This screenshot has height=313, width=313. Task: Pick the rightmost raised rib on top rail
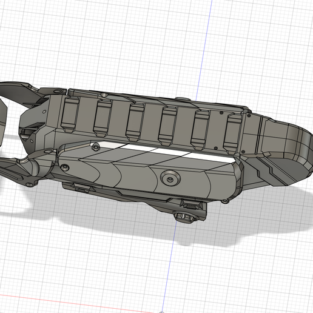[232, 133]
